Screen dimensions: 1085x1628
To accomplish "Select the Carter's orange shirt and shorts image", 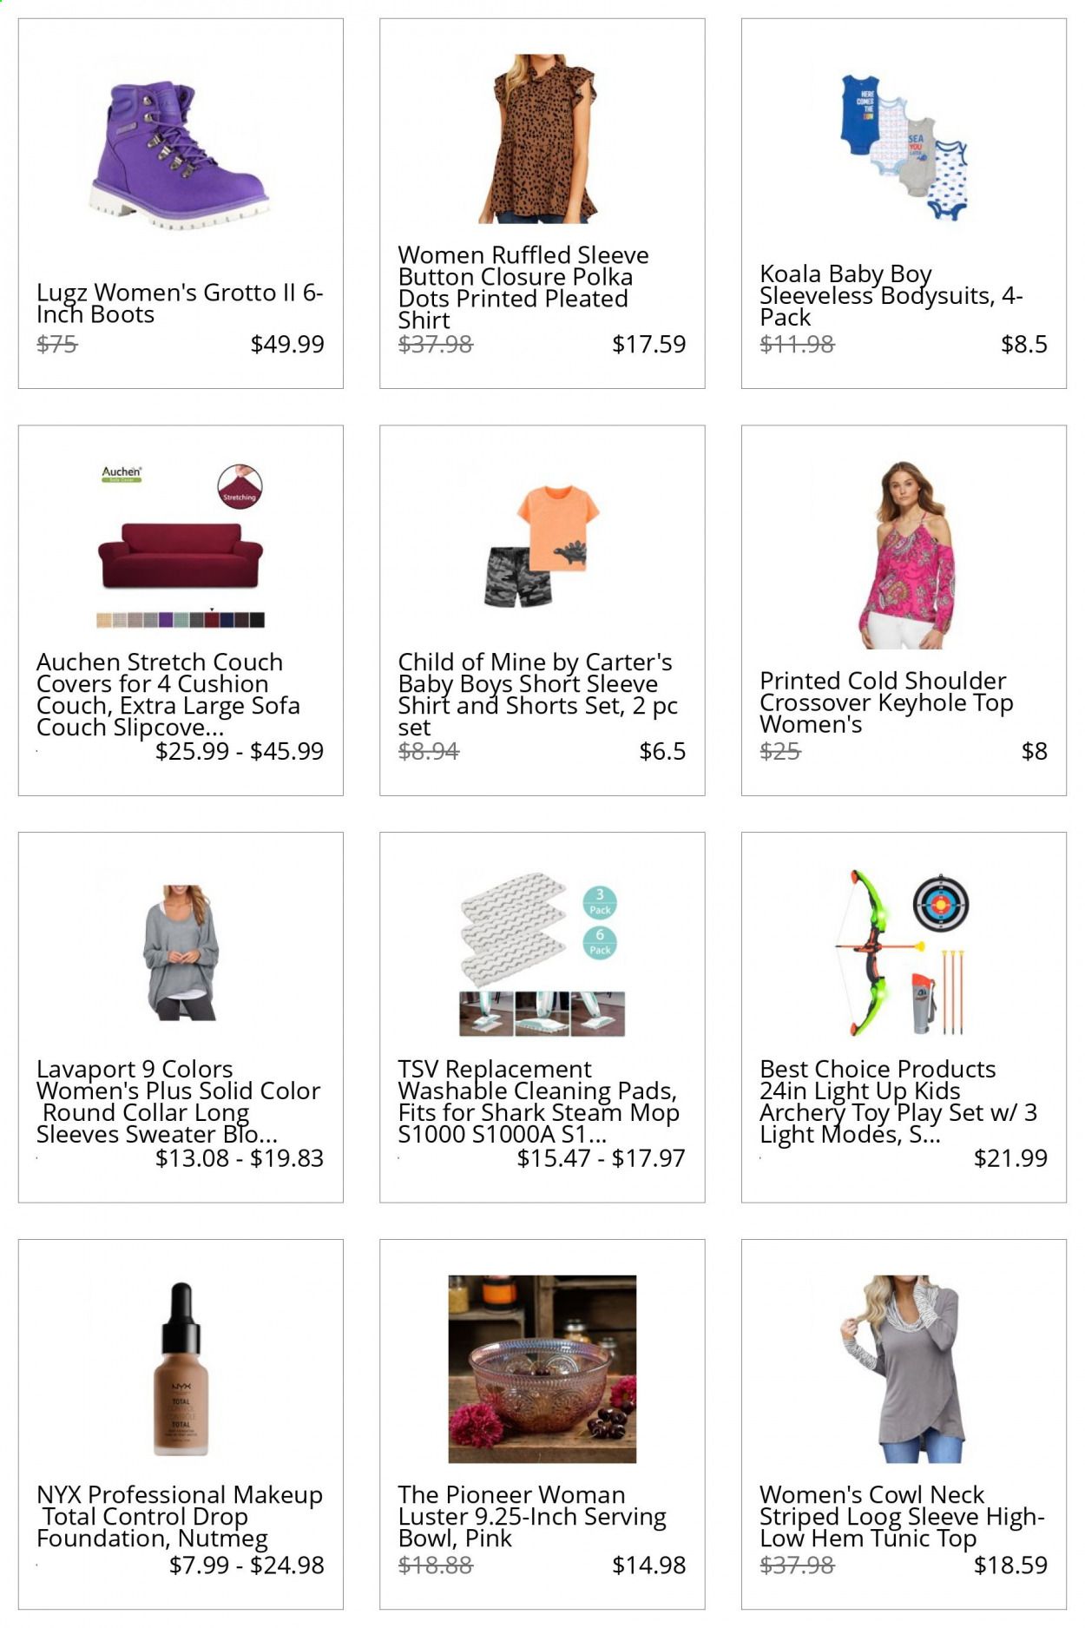I will click(542, 545).
